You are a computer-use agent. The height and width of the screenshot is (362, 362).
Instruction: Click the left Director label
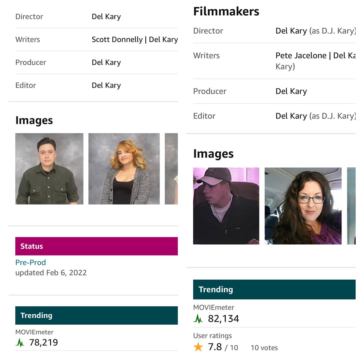coord(29,17)
